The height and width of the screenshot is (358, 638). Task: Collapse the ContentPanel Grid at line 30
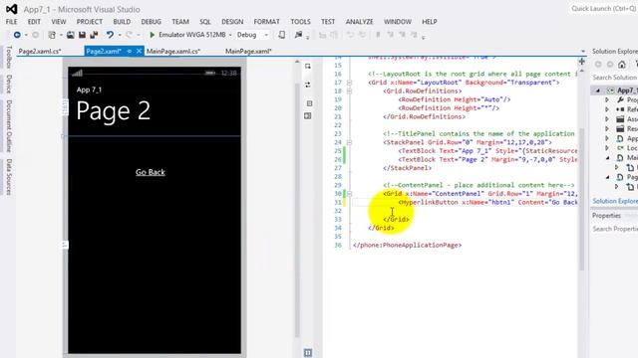pos(349,194)
